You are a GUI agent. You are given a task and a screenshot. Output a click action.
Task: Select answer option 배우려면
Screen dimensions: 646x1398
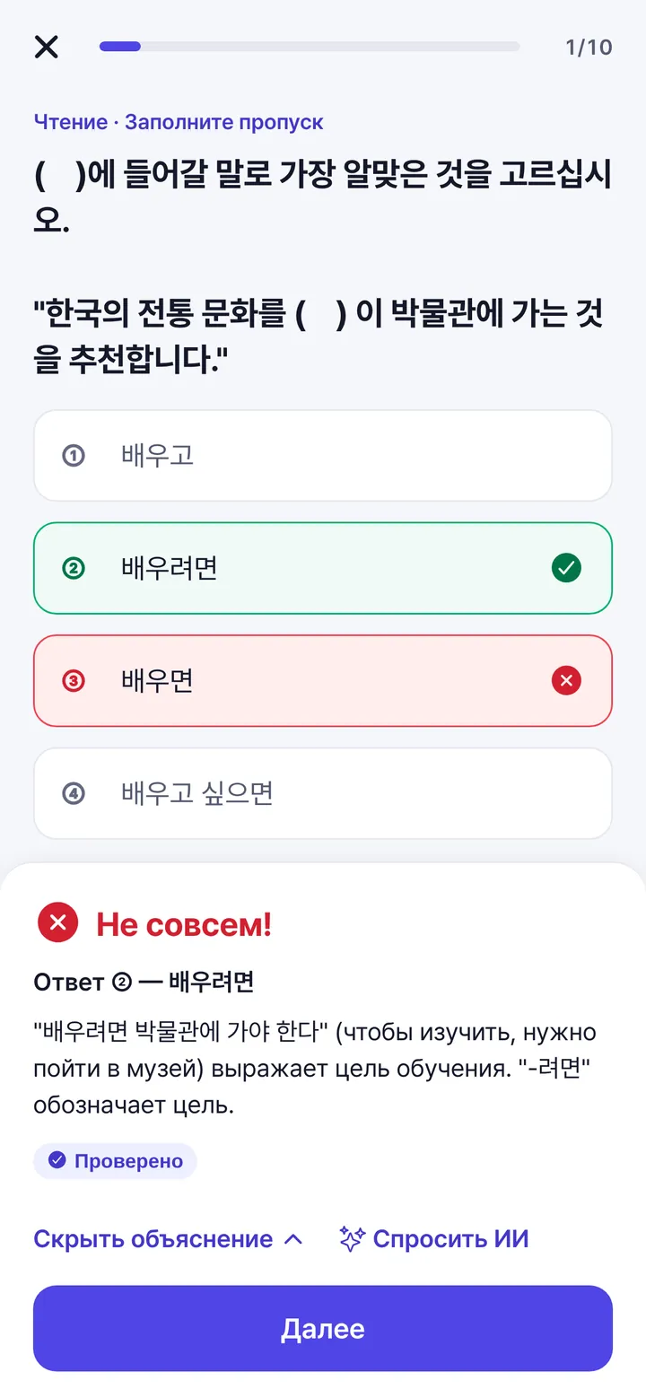coord(323,568)
